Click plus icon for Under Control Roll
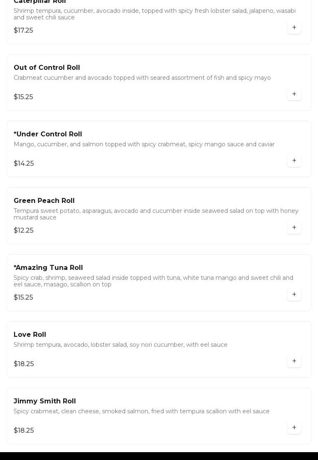 point(294,161)
